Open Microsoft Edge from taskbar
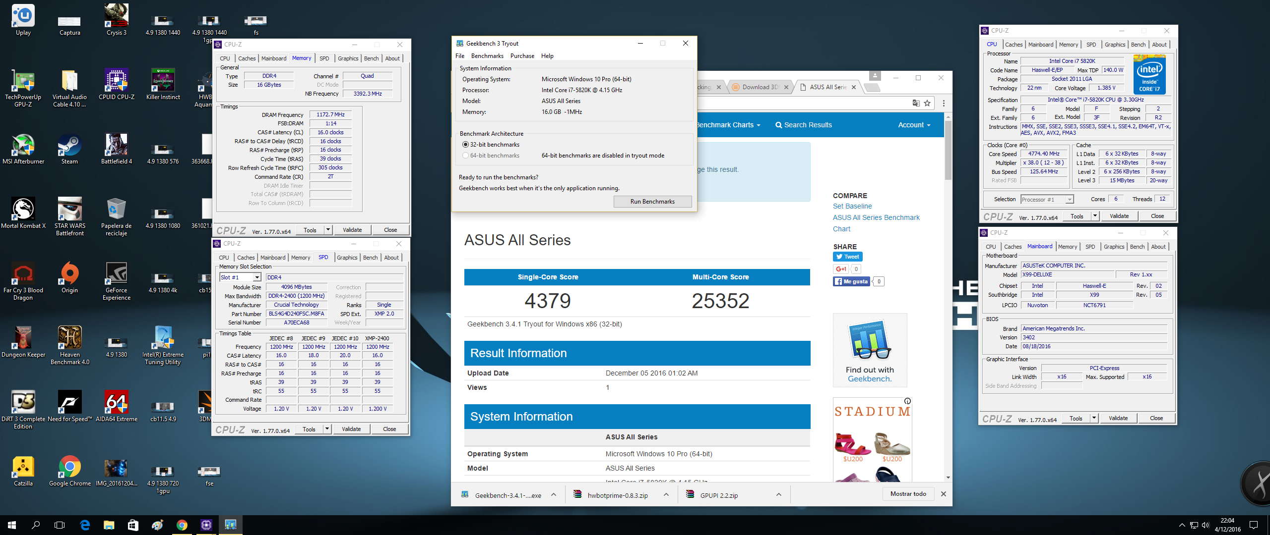The width and height of the screenshot is (1270, 535). click(85, 525)
